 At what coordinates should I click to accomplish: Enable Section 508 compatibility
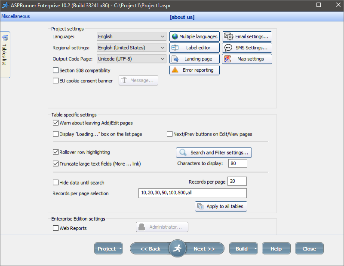click(55, 70)
